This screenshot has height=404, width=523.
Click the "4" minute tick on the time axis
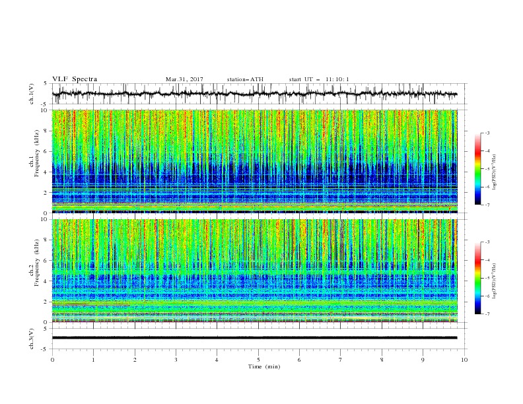pos(217,360)
